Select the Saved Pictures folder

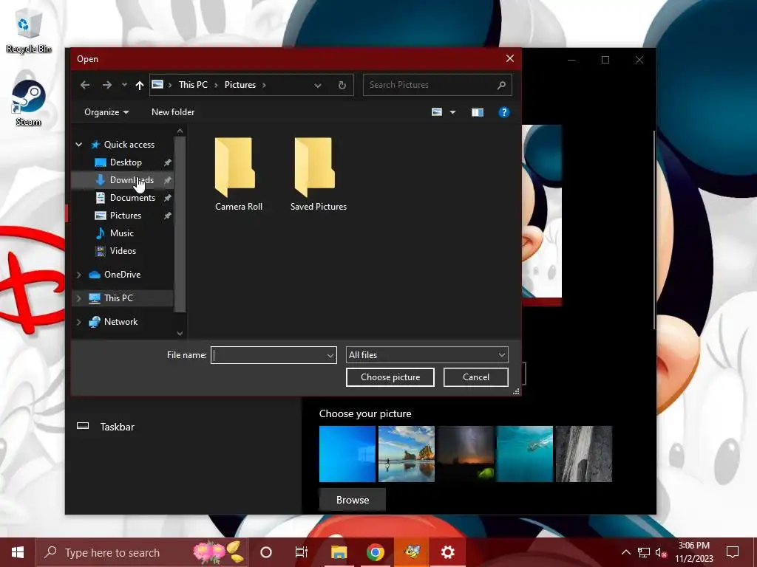coord(318,174)
